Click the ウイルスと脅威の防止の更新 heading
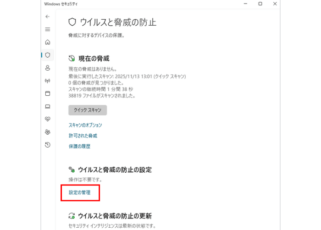This screenshot has height=230, width=321. tap(115, 216)
